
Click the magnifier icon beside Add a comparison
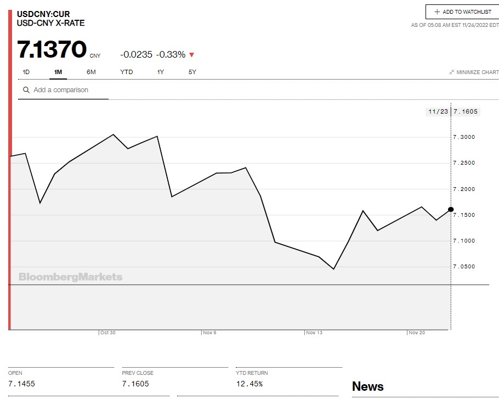26,90
